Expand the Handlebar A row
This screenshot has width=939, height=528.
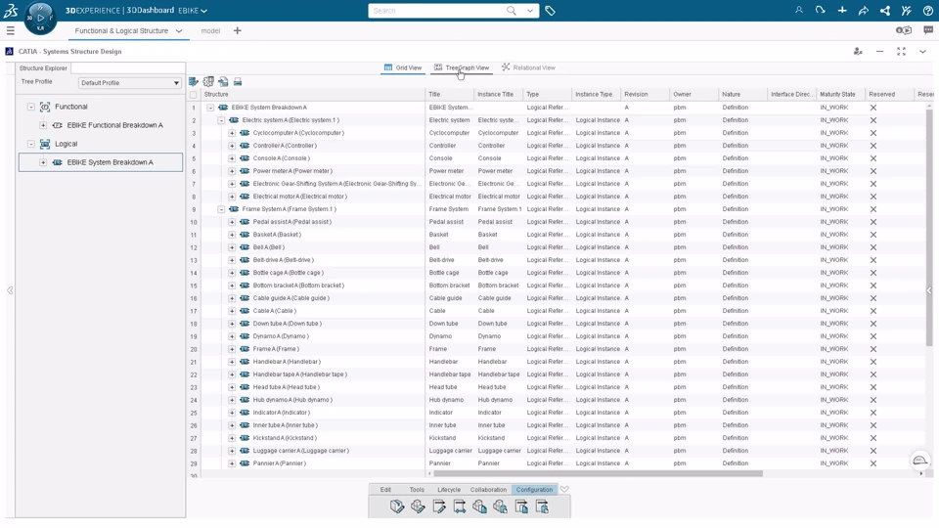[232, 362]
